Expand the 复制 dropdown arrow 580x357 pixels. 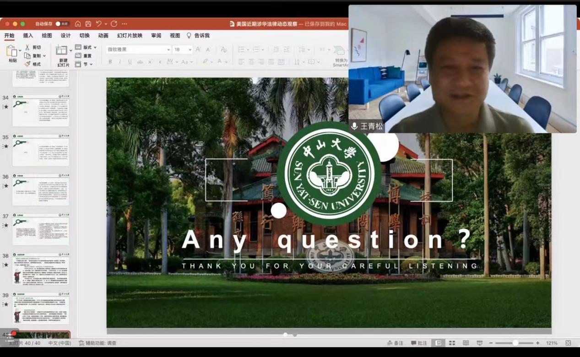click(x=44, y=56)
